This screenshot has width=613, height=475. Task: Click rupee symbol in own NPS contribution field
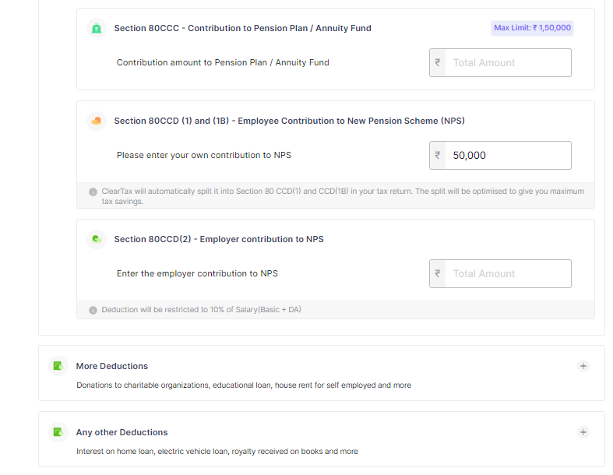pyautogui.click(x=438, y=155)
